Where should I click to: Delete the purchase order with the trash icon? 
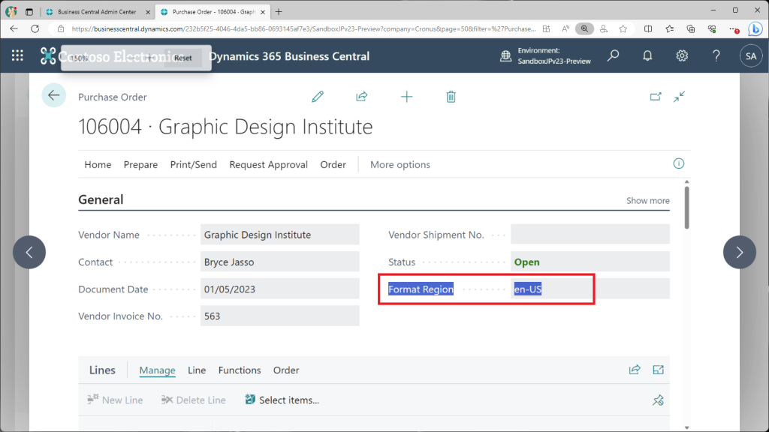pos(451,97)
